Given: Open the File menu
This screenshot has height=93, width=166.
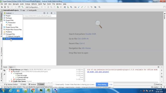Looking at the screenshot, I should tap(2, 4).
